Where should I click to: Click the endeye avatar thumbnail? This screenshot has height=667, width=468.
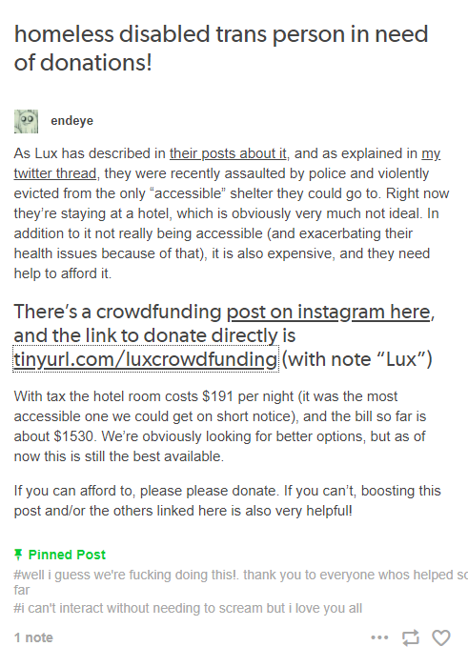[26, 121]
